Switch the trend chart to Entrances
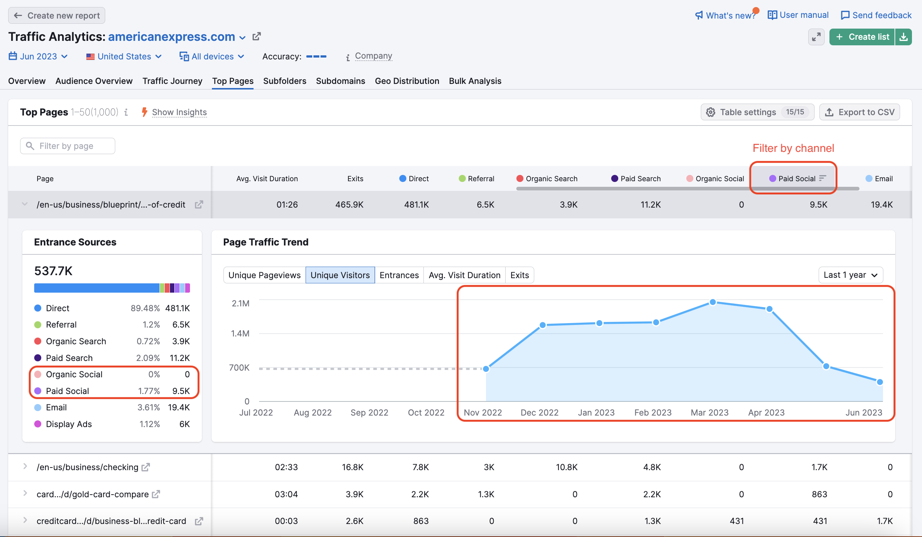Viewport: 922px width, 537px height. (399, 275)
